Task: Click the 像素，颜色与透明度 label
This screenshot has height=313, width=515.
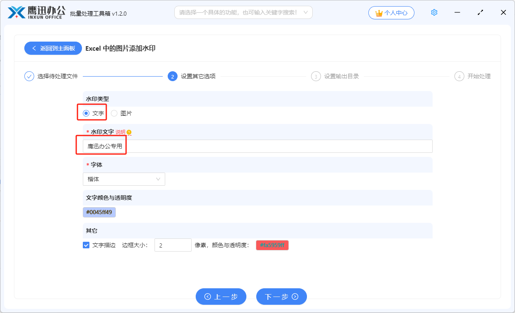Action: click(x=222, y=245)
